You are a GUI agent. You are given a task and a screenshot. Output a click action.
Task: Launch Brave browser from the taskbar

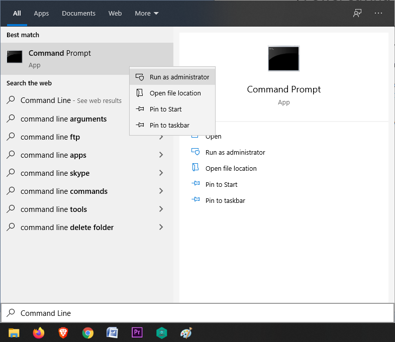63,332
